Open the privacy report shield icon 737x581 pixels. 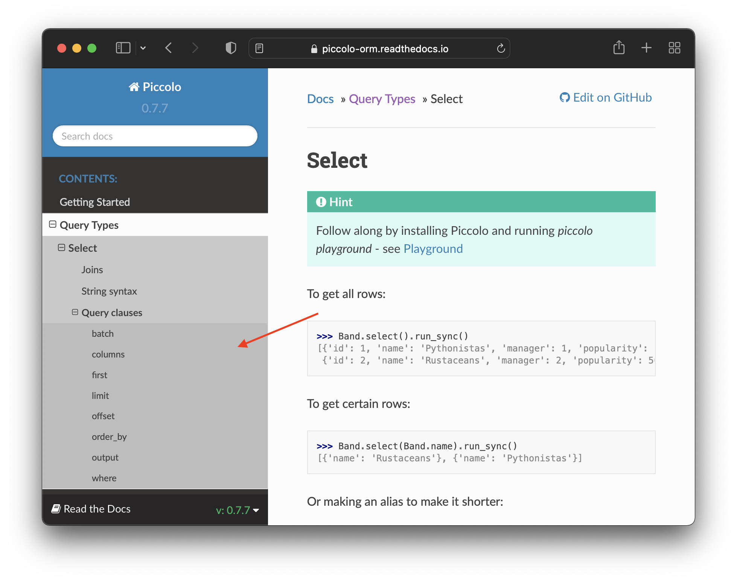[x=231, y=48]
